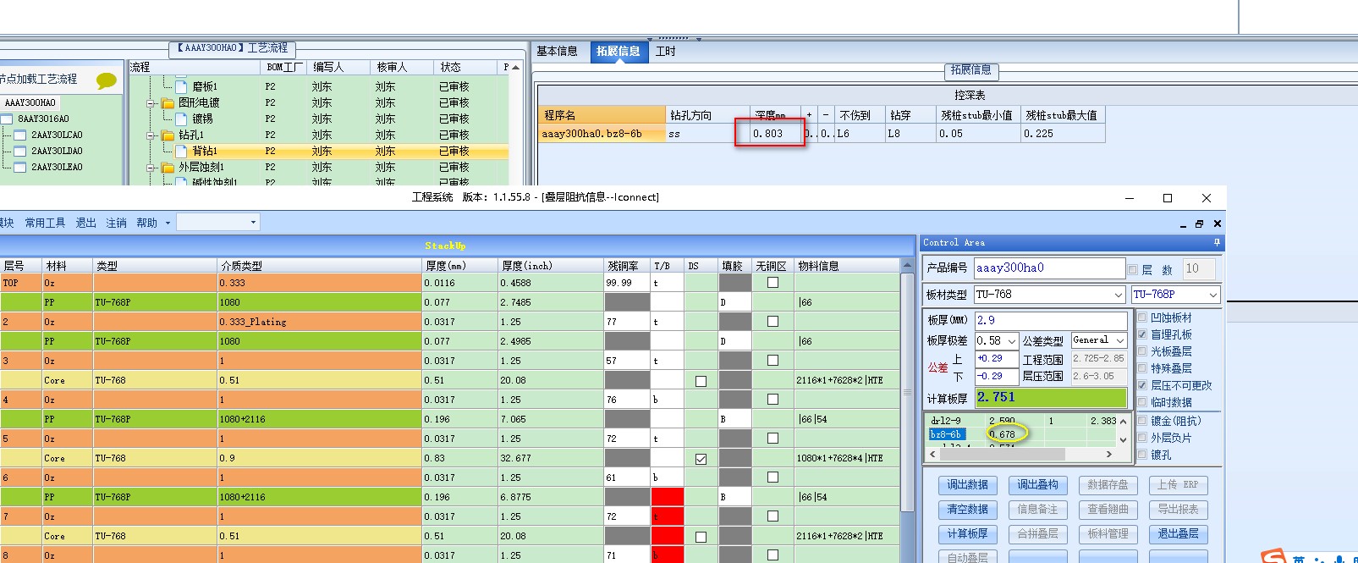Uncheck DS checkbox in Core 0.9 row
Viewport: 1358px width, 563px height.
[x=701, y=459]
